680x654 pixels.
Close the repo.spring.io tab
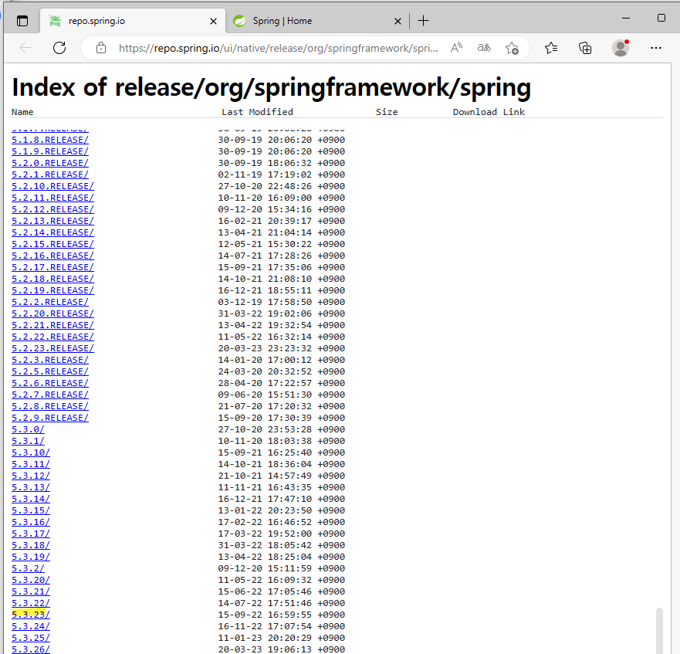coord(213,21)
